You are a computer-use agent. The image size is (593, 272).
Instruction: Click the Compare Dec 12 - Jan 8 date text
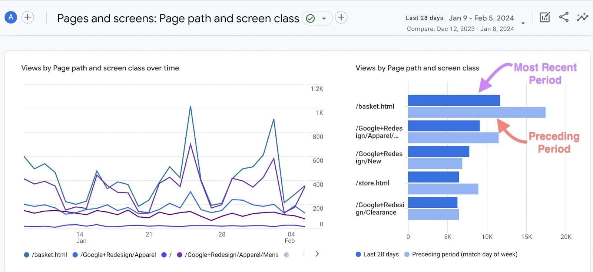(460, 29)
